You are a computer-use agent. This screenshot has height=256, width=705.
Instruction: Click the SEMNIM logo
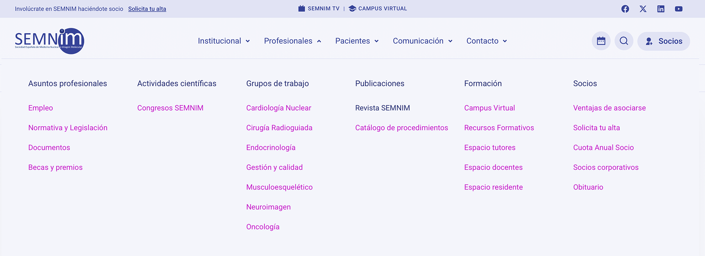pos(49,41)
